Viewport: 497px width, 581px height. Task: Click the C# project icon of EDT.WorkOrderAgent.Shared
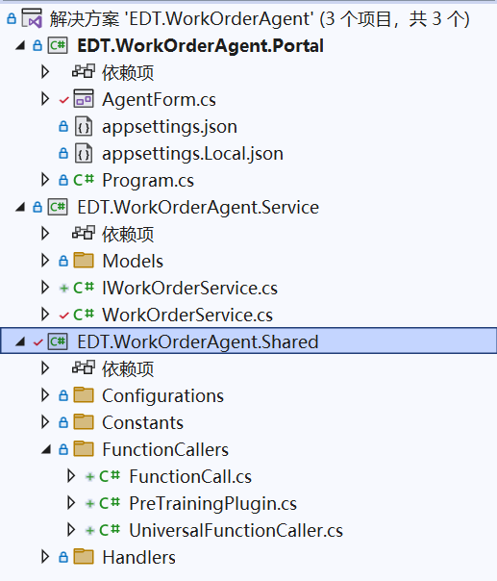(x=58, y=341)
